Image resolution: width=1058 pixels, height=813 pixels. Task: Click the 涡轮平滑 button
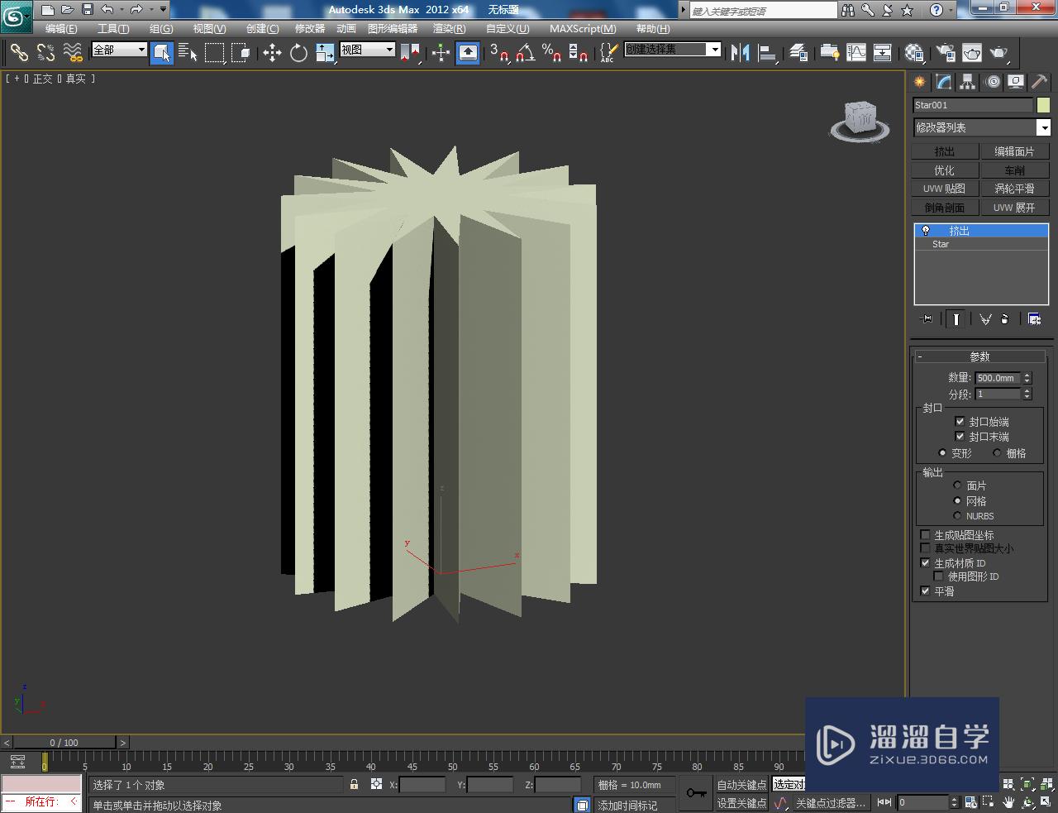tap(1014, 189)
